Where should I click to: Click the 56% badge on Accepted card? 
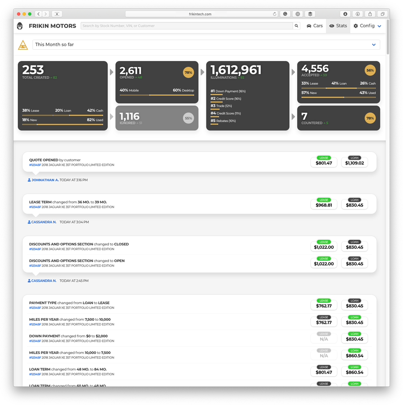(370, 70)
